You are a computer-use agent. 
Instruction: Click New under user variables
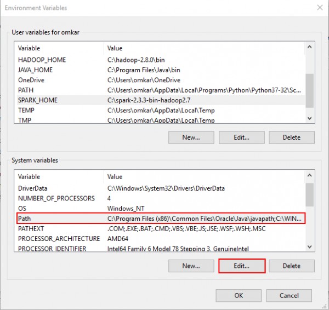point(191,137)
